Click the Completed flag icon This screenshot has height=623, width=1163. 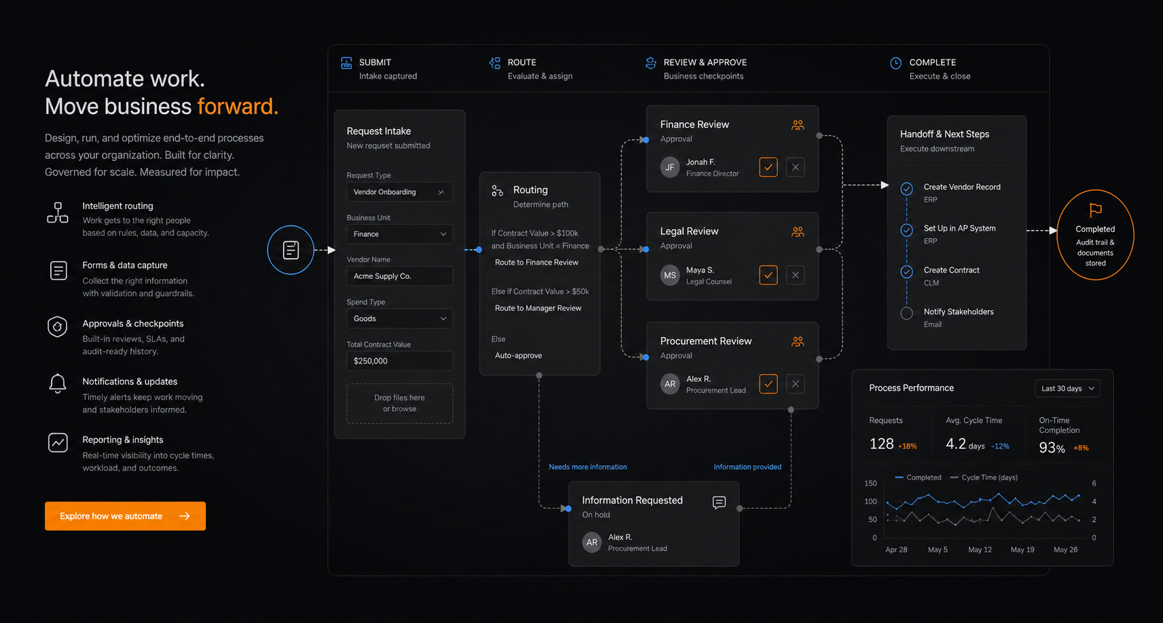pos(1095,210)
